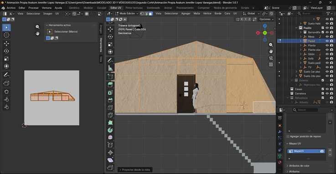Expand Proyectar desde la vista operator panel
Viewport: 336px width, 174px height.
click(x=135, y=170)
